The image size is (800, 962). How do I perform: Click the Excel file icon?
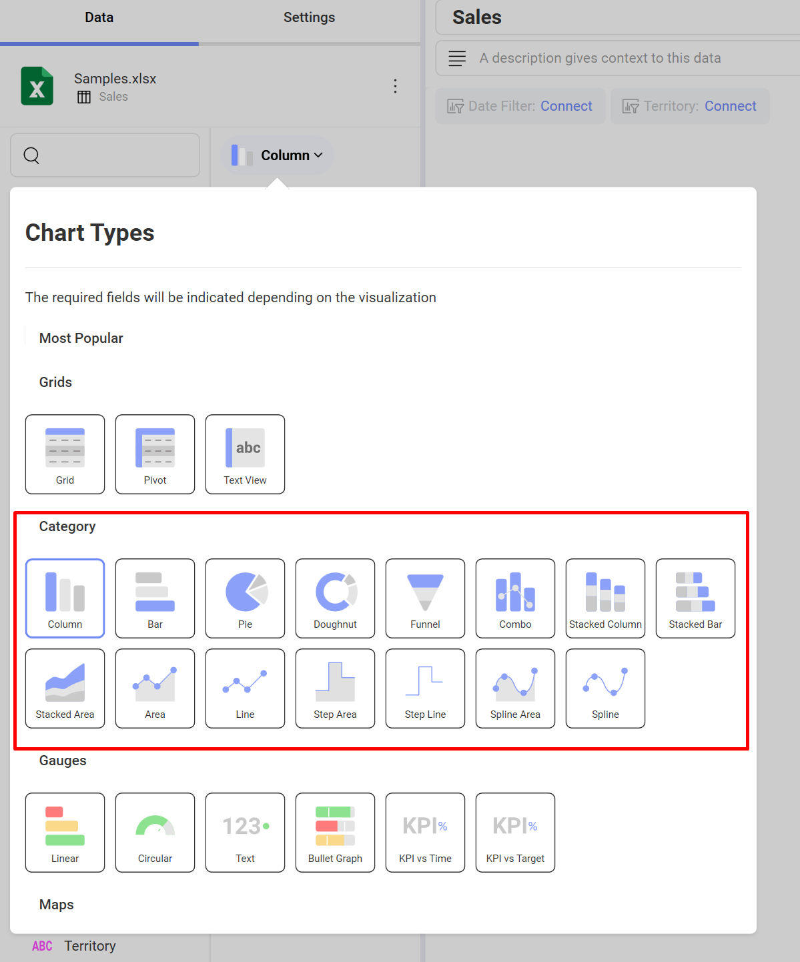(37, 86)
